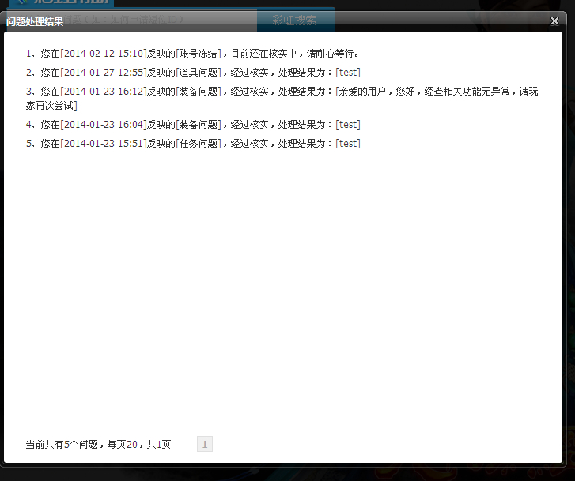Click the summary text 当前共有5个问题
The width and height of the screenshot is (575, 481).
click(62, 445)
